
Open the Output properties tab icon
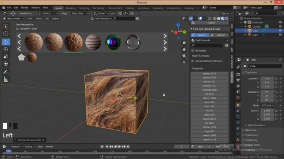tap(238, 80)
